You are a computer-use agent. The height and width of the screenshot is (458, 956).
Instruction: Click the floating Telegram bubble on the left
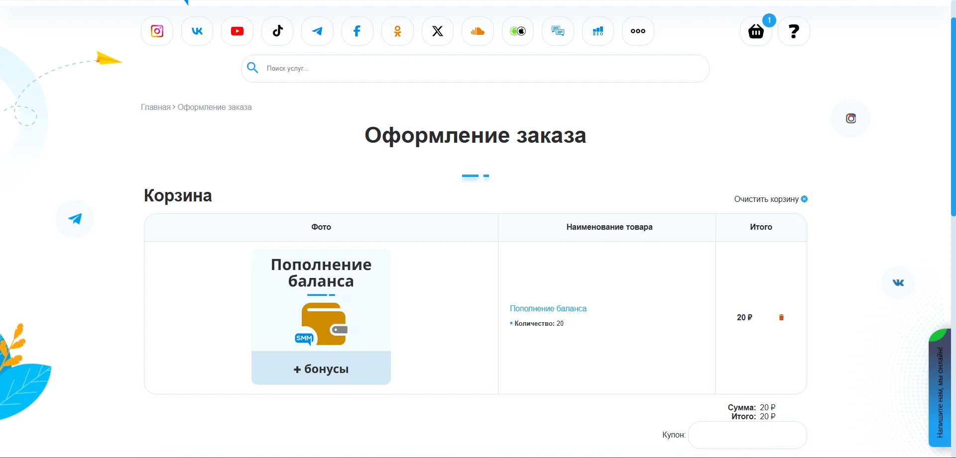[x=75, y=219]
